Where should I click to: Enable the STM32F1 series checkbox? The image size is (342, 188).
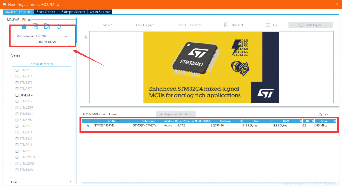pos(17,76)
